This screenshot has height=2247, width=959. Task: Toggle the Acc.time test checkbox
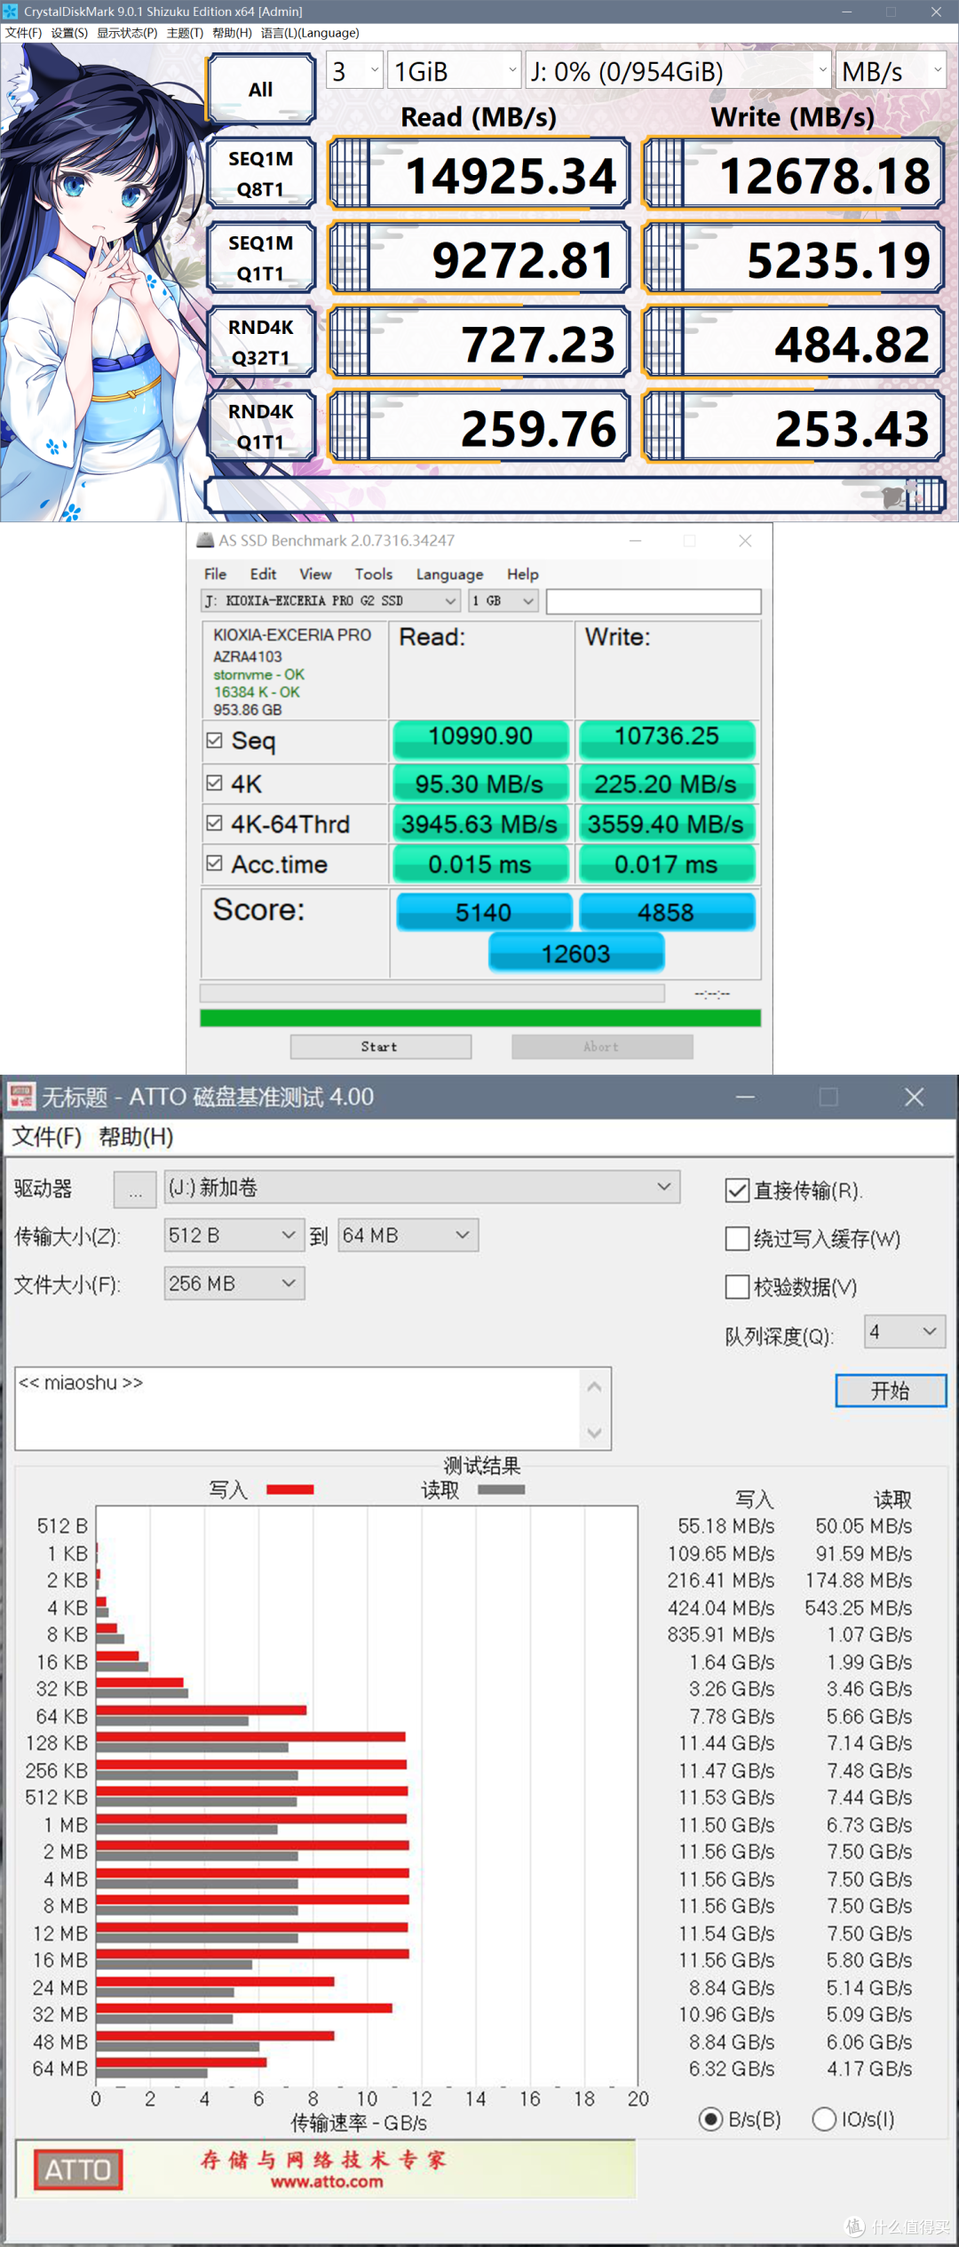pos(214,862)
